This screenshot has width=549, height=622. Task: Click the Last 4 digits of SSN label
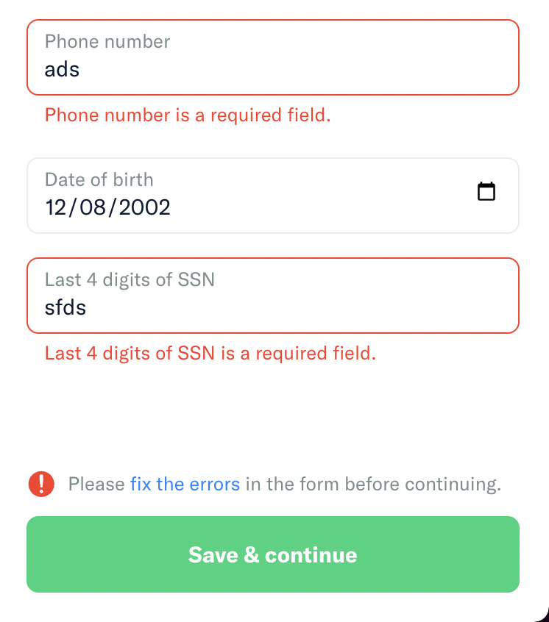tap(130, 279)
